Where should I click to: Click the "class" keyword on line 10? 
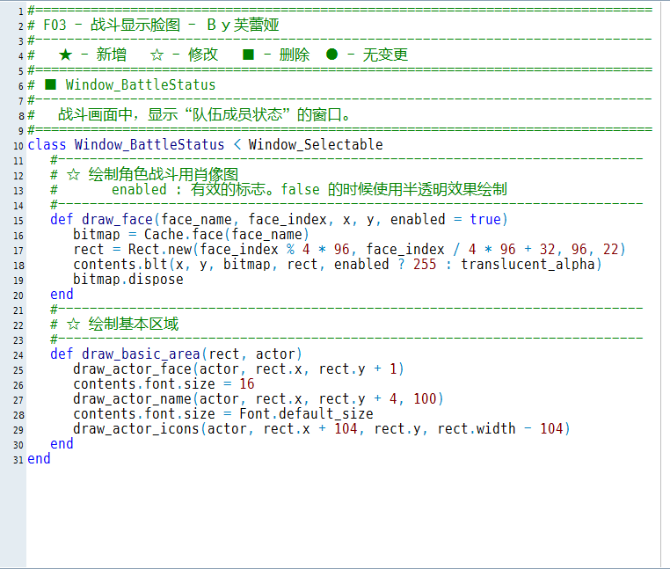click(x=47, y=144)
